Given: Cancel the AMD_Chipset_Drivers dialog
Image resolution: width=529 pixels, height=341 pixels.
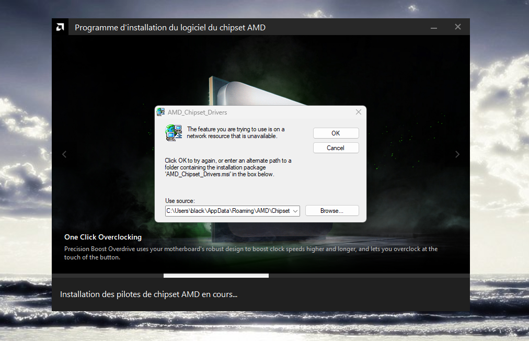Looking at the screenshot, I should pos(336,148).
